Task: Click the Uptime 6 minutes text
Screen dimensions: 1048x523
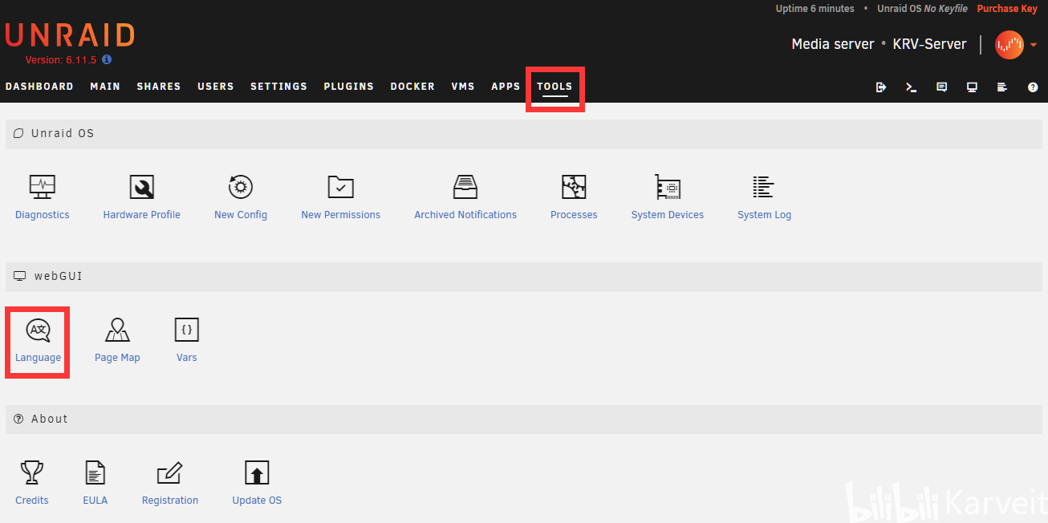Action: coord(814,9)
